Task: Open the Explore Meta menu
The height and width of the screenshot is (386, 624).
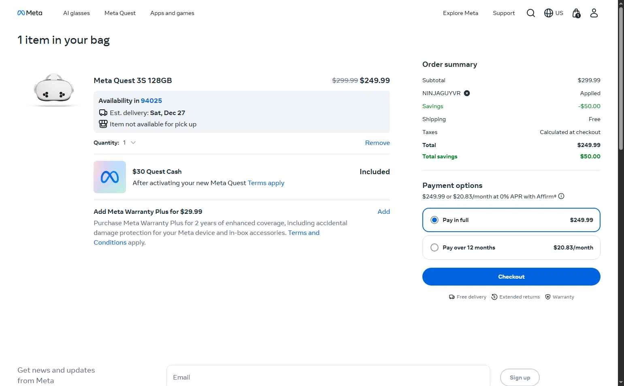Action: tap(460, 13)
